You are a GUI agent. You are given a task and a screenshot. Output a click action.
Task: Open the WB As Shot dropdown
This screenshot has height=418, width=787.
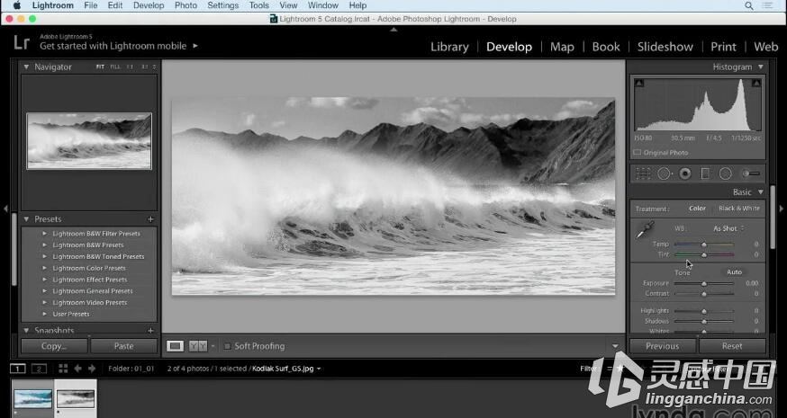(x=728, y=228)
